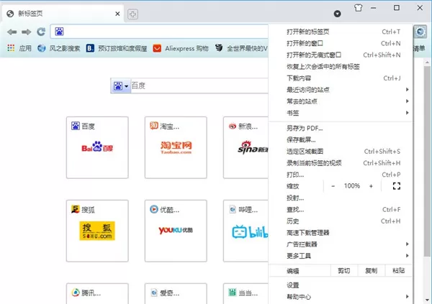Close the 新标签页 tab
The width and height of the screenshot is (432, 304).
[117, 14]
